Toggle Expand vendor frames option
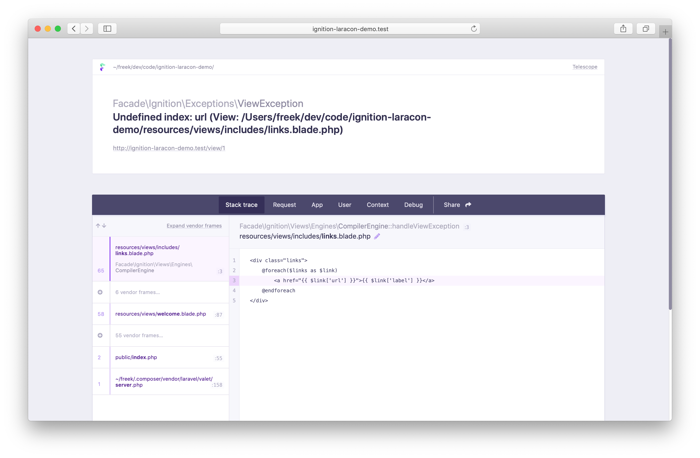 pos(193,225)
